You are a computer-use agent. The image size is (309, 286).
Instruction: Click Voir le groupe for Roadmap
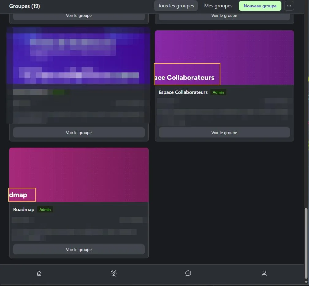(x=79, y=249)
